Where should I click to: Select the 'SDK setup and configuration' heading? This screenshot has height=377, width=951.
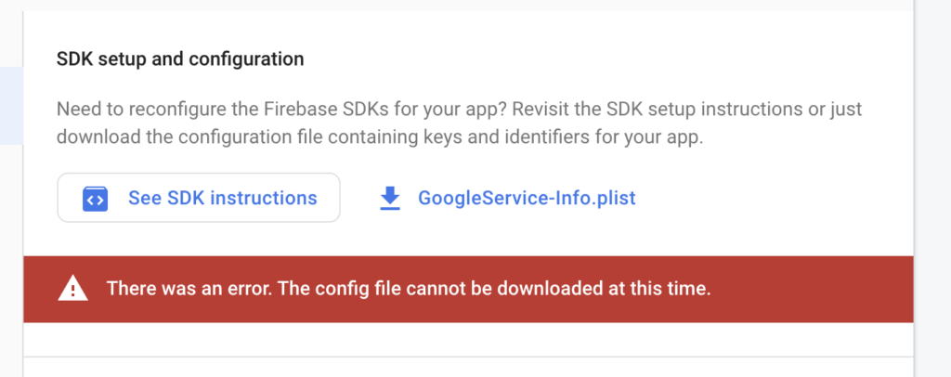pos(180,59)
